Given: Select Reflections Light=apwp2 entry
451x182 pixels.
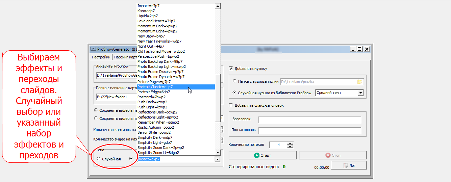Looking at the screenshot, I should tap(176, 117).
